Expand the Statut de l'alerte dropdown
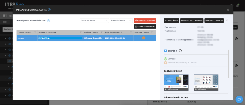245x105 pixels. [121, 21]
